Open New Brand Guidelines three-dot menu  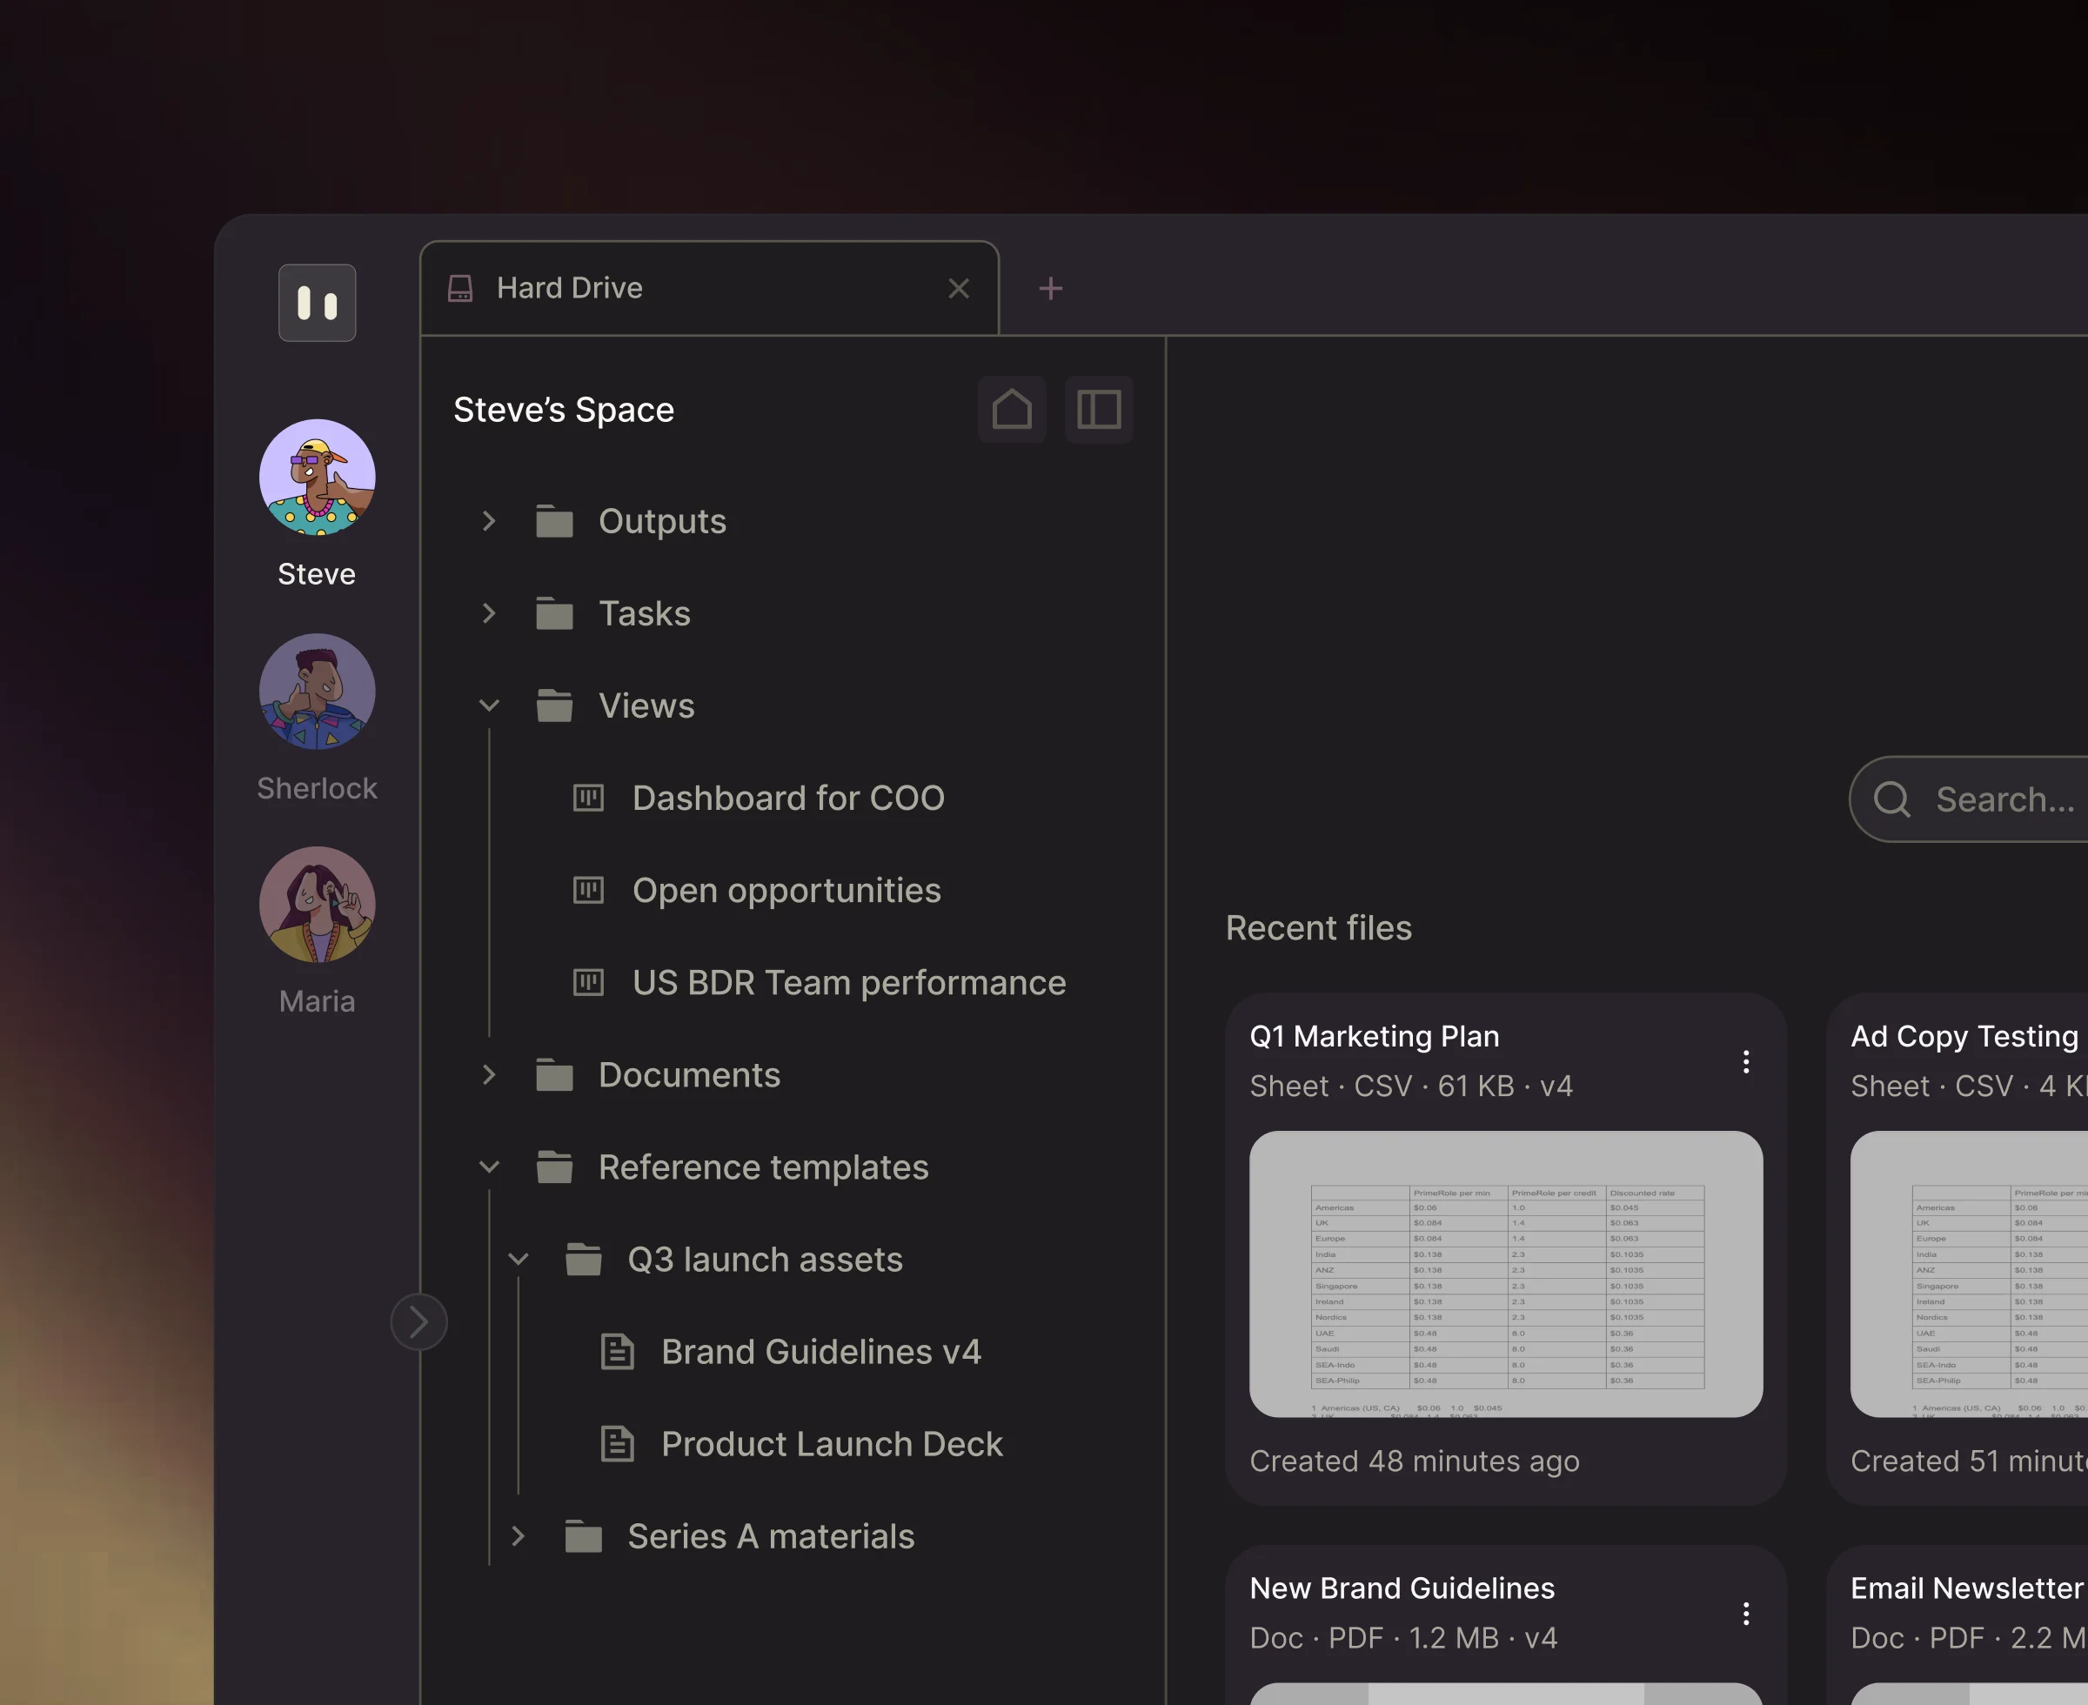(x=1745, y=1614)
